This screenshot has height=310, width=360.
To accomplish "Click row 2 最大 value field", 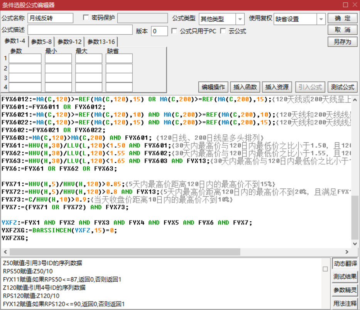I will (89, 68).
